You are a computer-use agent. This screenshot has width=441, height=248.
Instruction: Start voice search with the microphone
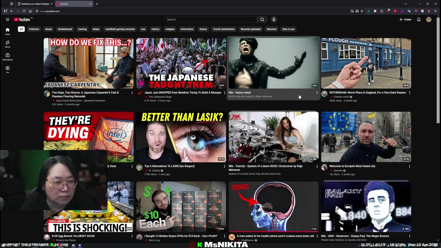pyautogui.click(x=274, y=20)
